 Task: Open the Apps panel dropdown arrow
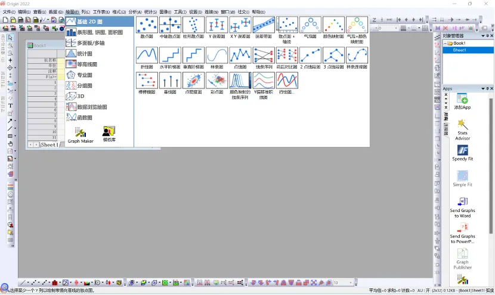click(x=482, y=88)
